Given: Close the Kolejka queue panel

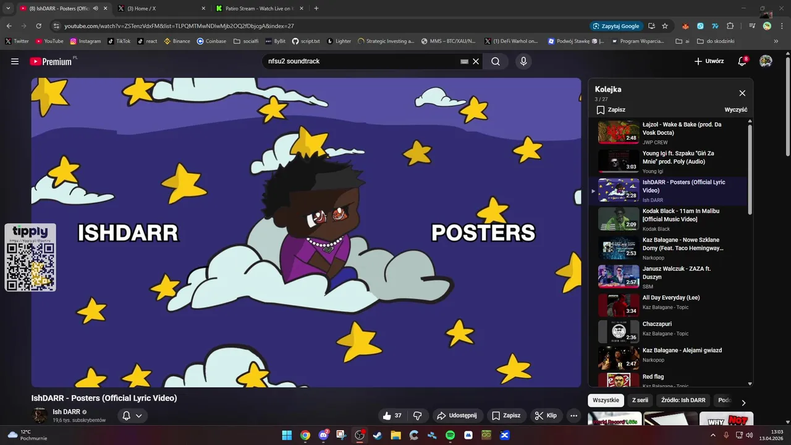Looking at the screenshot, I should [x=742, y=93].
